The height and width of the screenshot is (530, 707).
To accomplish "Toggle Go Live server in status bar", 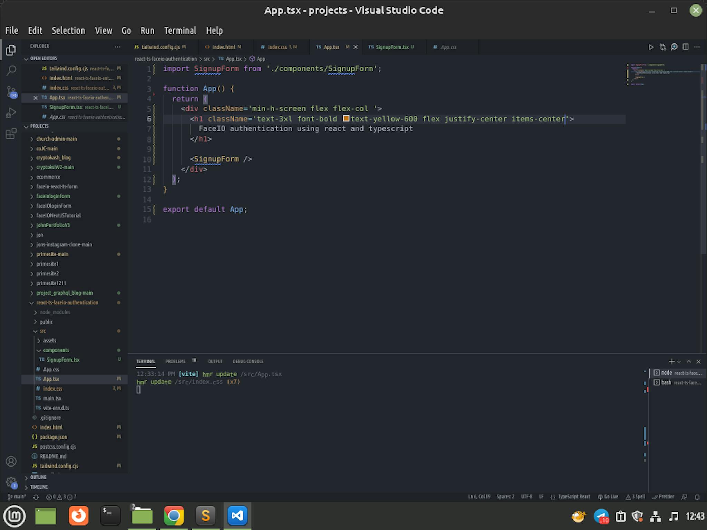I will 608,497.
